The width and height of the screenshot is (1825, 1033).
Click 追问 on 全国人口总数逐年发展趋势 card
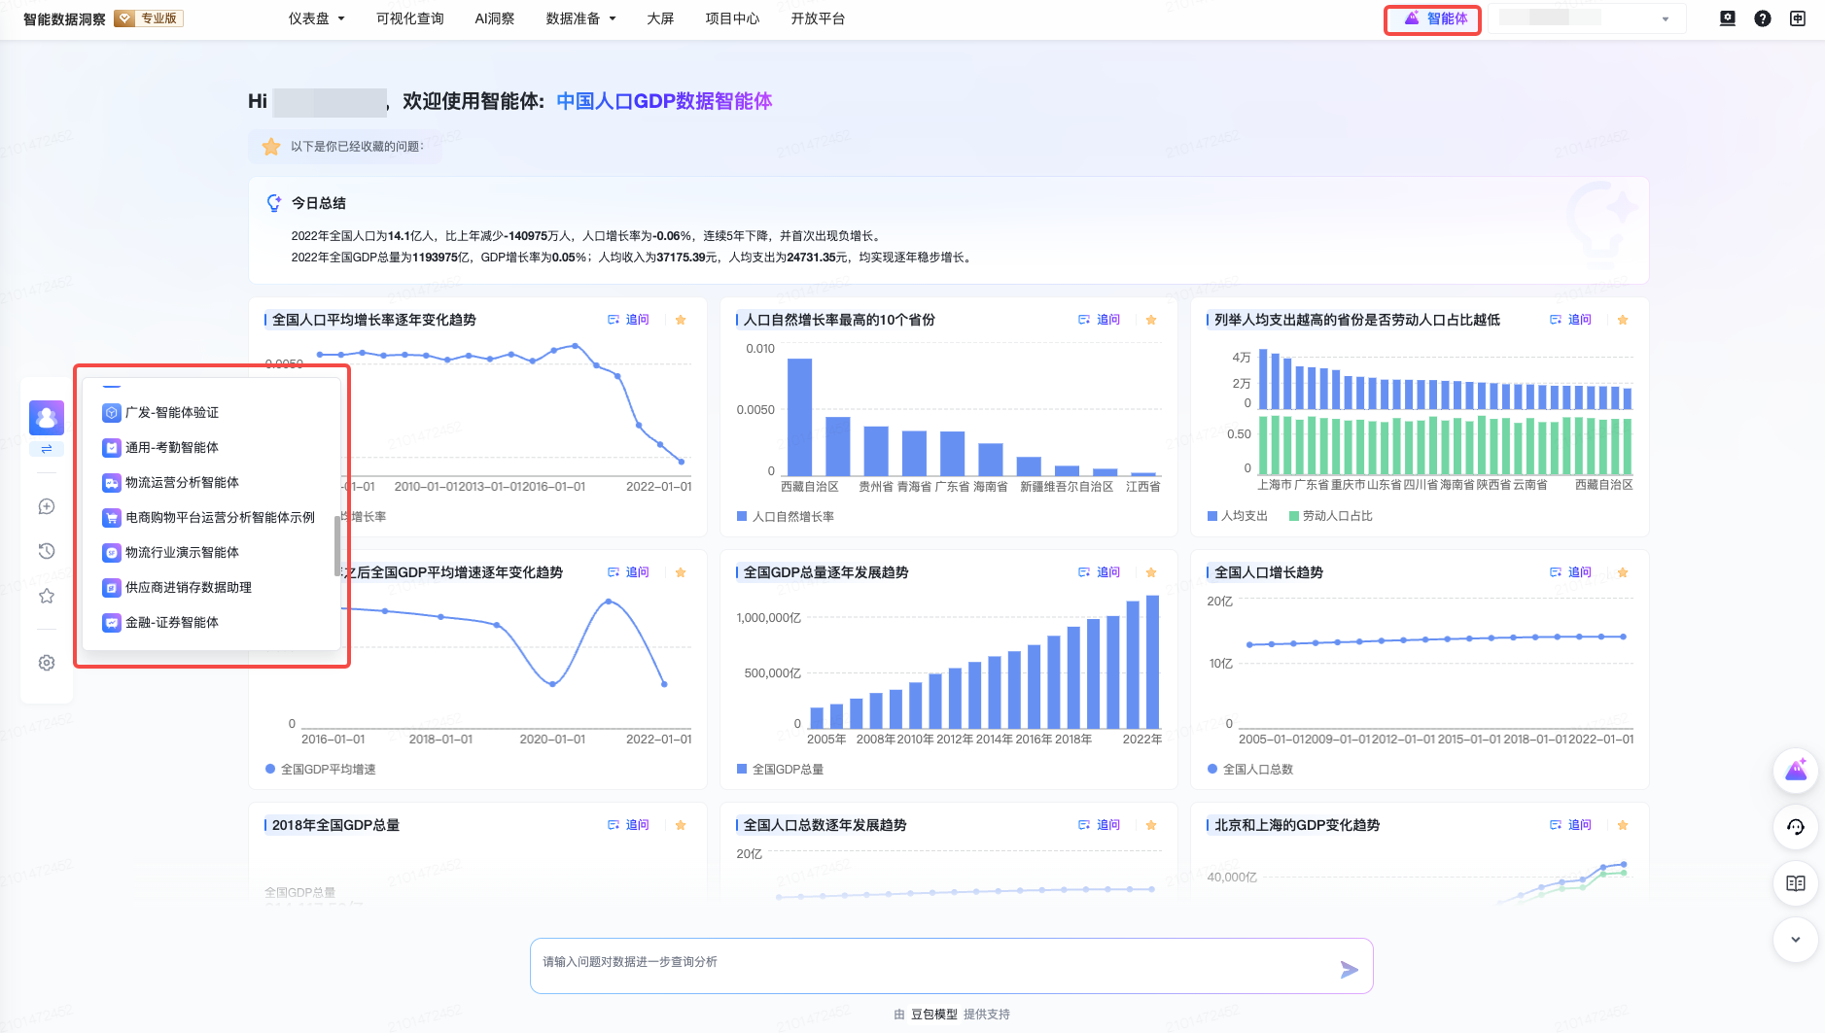pyautogui.click(x=1100, y=825)
